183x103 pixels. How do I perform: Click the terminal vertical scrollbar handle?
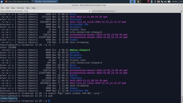182,99
